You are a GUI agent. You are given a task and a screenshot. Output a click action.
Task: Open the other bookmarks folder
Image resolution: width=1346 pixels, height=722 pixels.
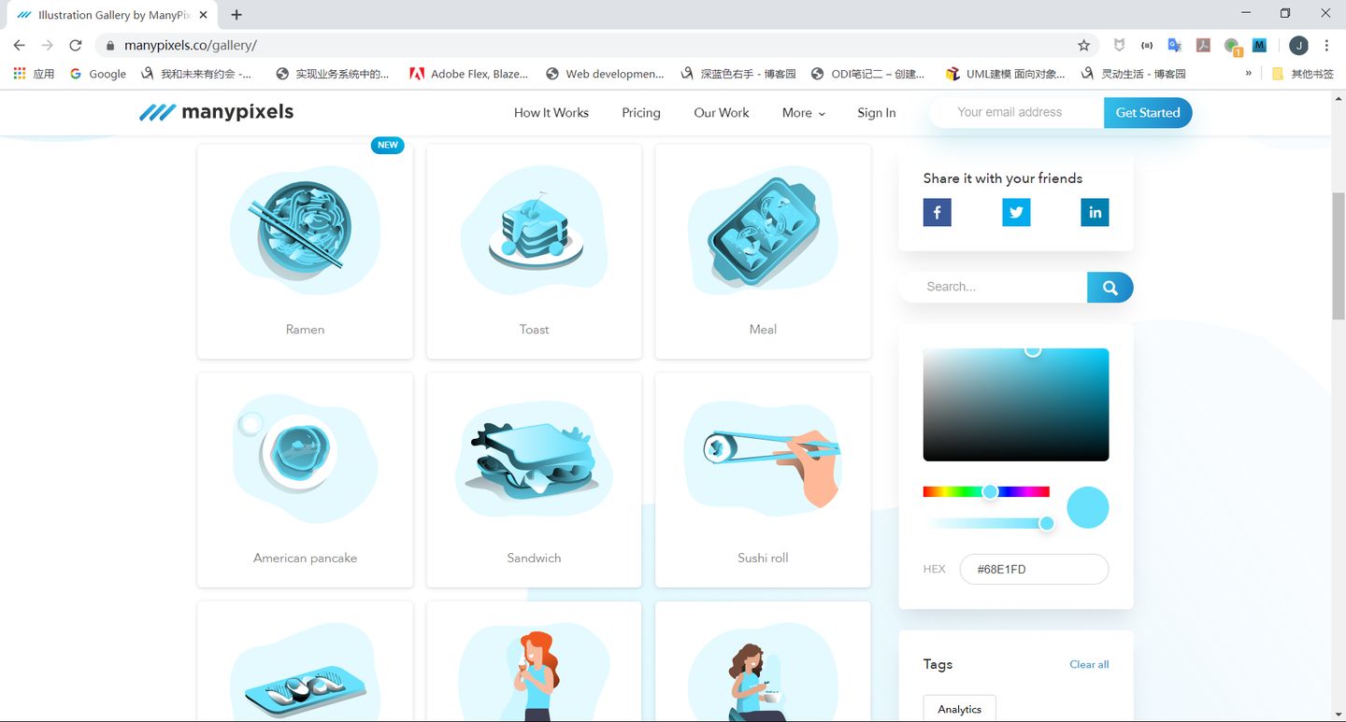point(1302,74)
